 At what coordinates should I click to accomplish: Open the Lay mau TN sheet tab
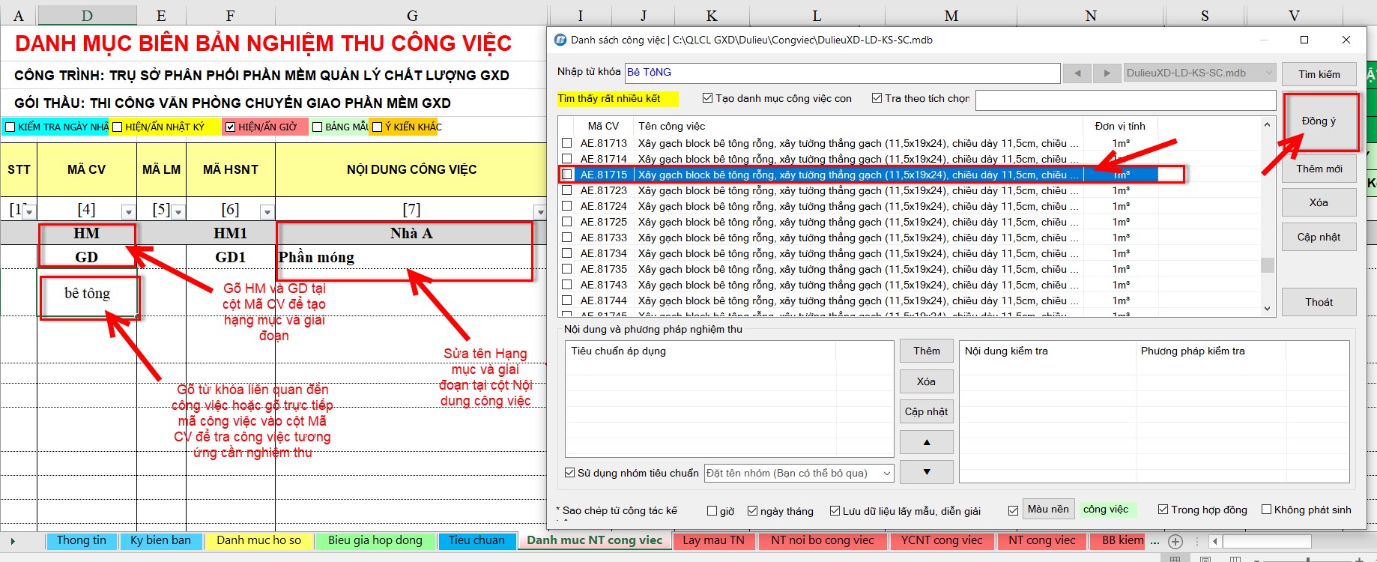pos(713,540)
